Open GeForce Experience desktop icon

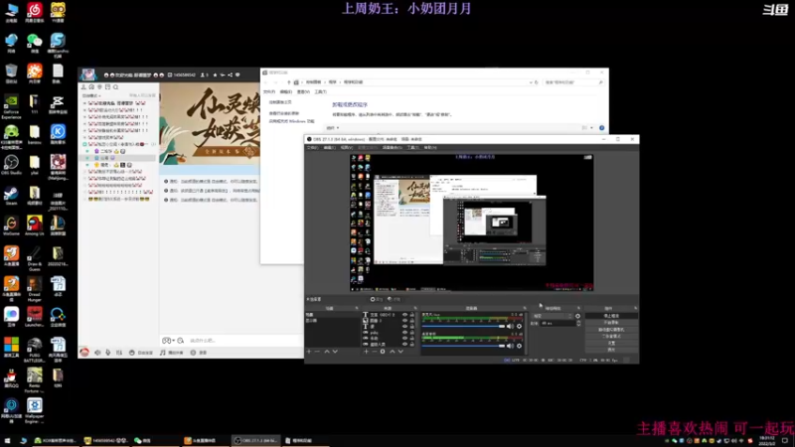[11, 106]
